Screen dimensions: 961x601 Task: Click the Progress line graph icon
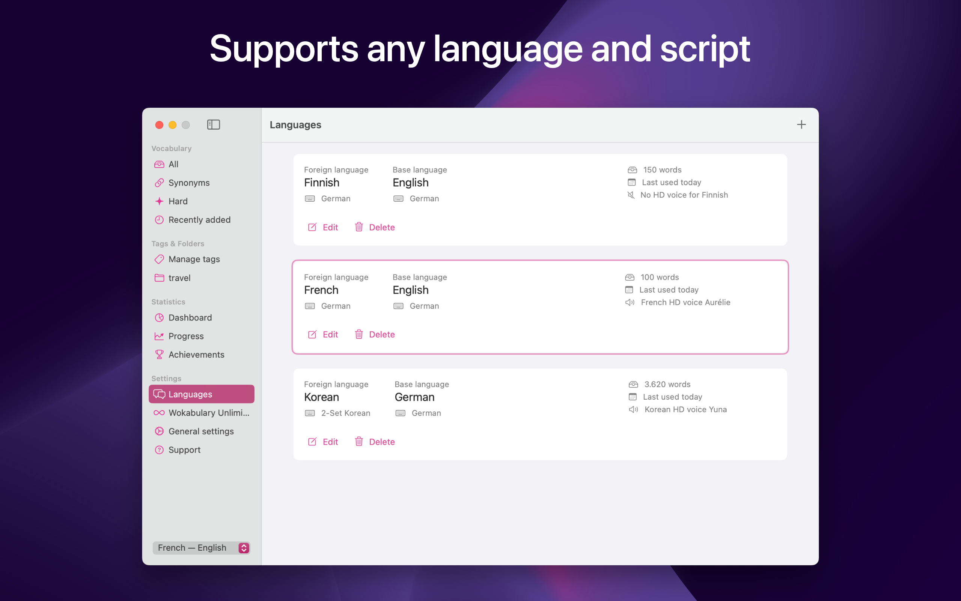(x=159, y=336)
